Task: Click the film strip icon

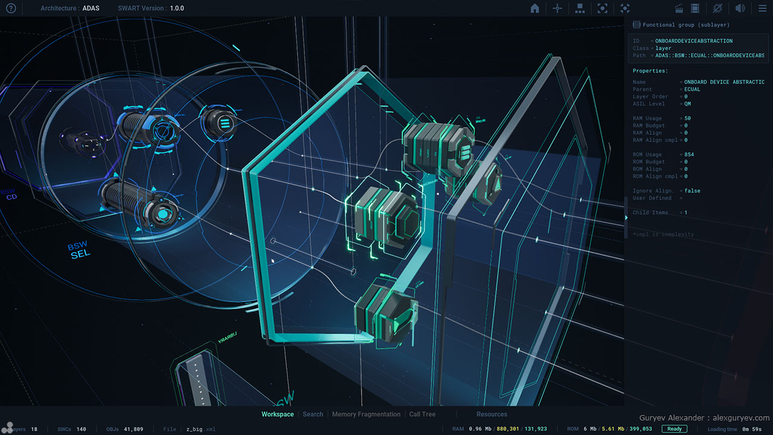Action: click(x=695, y=8)
